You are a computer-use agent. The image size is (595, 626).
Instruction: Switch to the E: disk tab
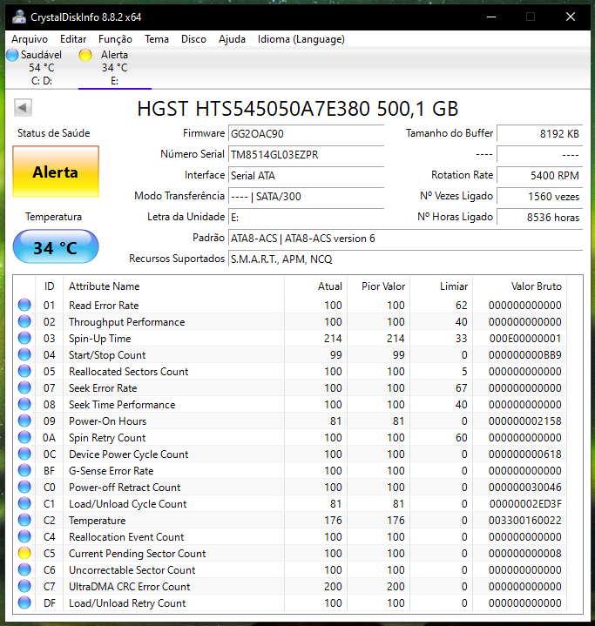pos(115,68)
